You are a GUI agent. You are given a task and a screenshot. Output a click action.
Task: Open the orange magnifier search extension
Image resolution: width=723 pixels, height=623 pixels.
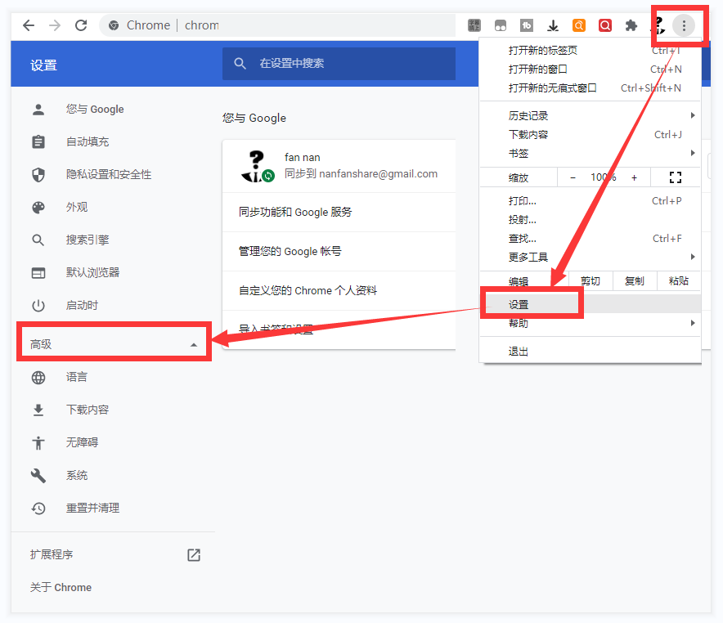point(579,25)
